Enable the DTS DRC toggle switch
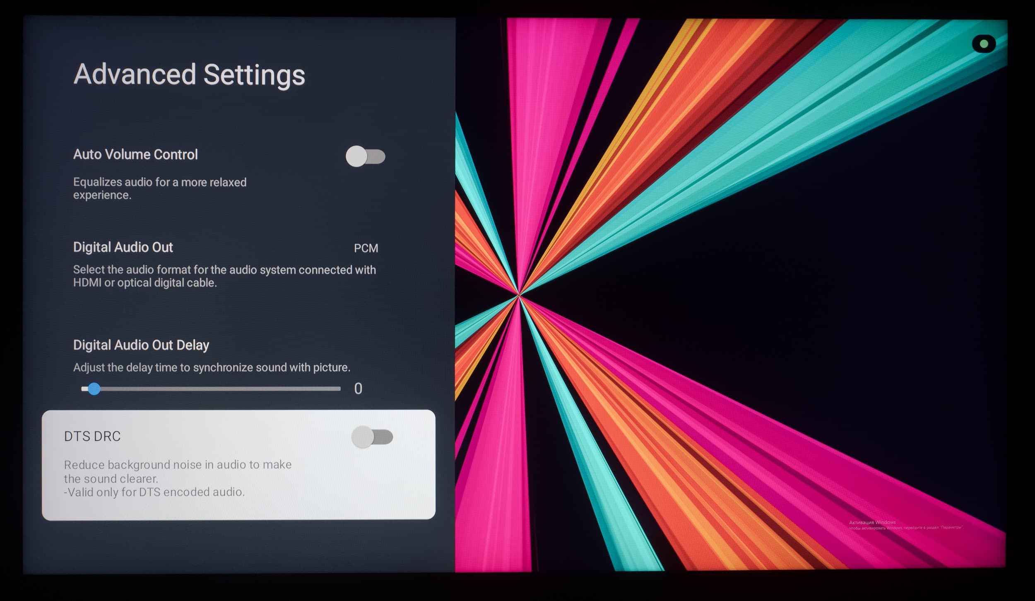The width and height of the screenshot is (1035, 601). (x=372, y=437)
